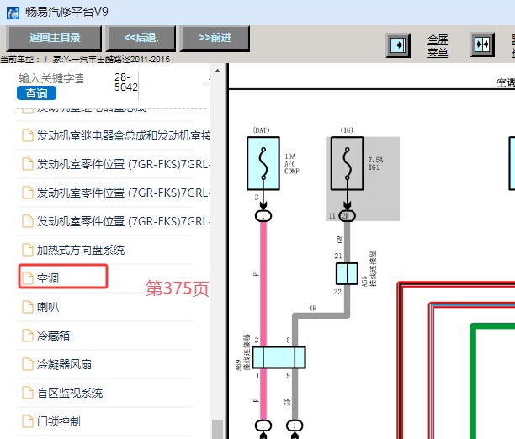Click the (IG) label in diagram

[347, 130]
